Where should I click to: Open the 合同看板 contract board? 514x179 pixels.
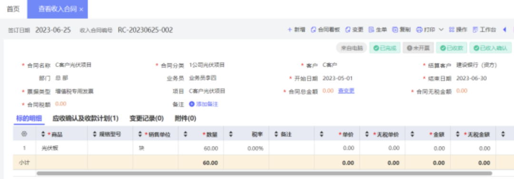tap(325, 30)
